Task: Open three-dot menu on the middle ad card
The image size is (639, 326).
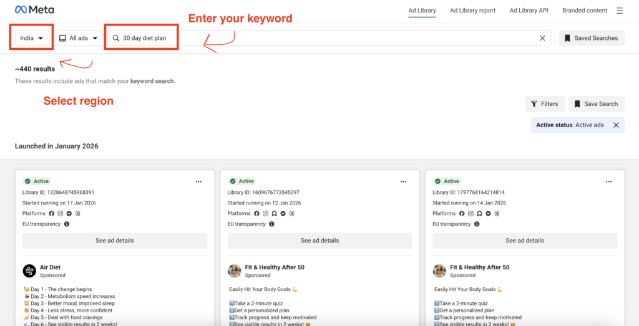Action: [x=403, y=181]
